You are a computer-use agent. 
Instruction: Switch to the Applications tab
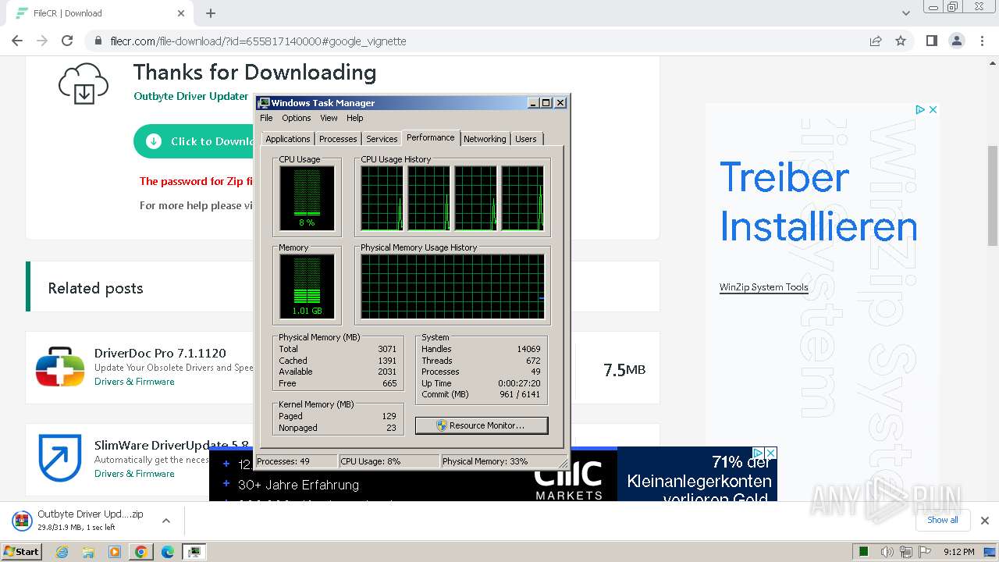[287, 139]
